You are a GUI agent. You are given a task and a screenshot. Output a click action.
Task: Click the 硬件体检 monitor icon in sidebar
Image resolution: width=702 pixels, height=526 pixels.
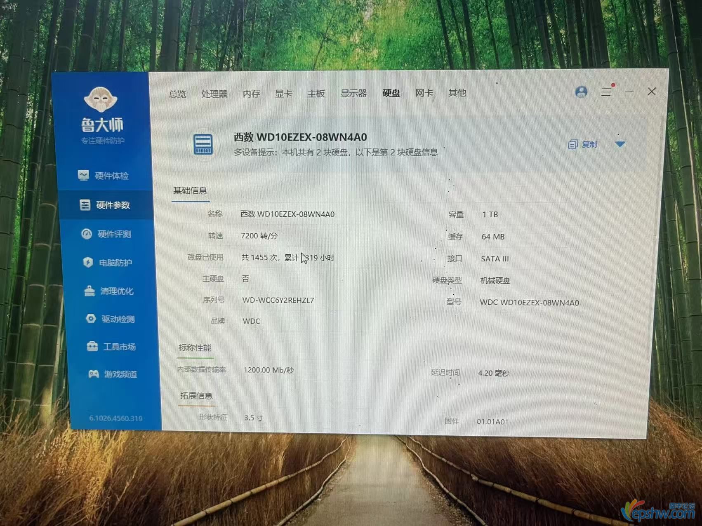pos(83,176)
